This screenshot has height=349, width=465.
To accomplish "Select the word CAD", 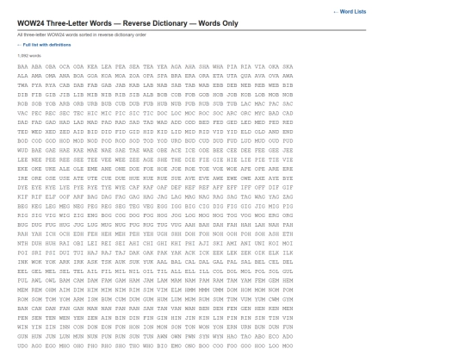I will tap(288, 114).
